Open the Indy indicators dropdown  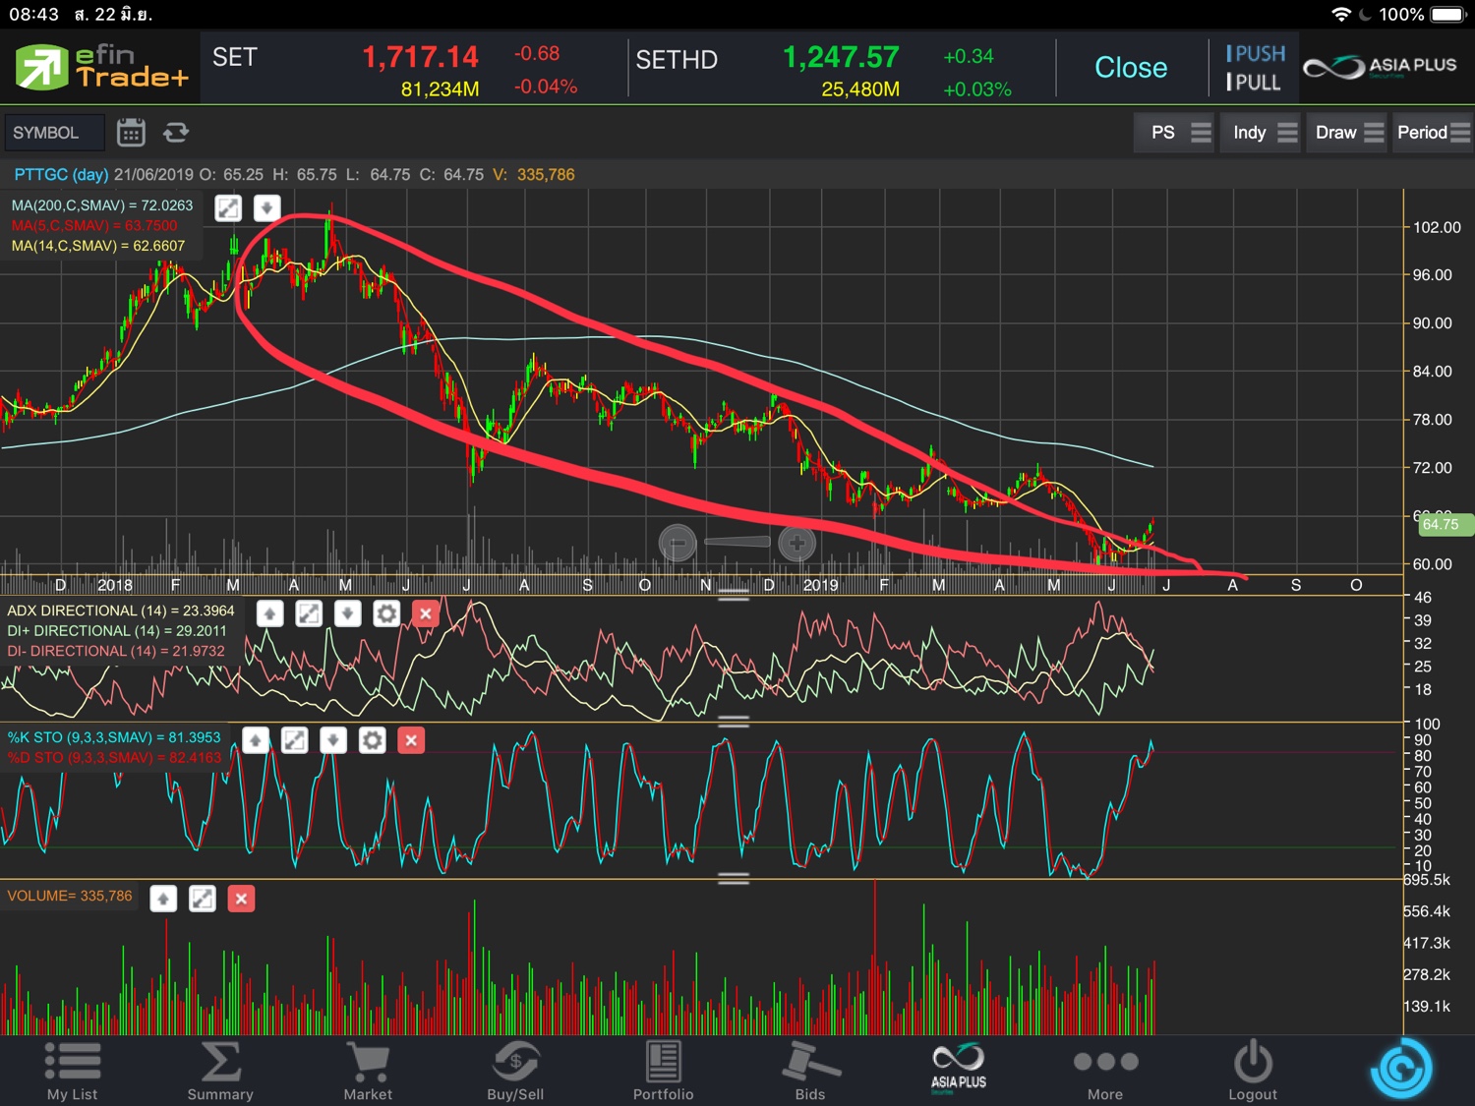click(1264, 133)
